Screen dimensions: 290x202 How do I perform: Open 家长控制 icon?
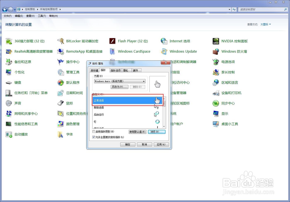click(216, 72)
